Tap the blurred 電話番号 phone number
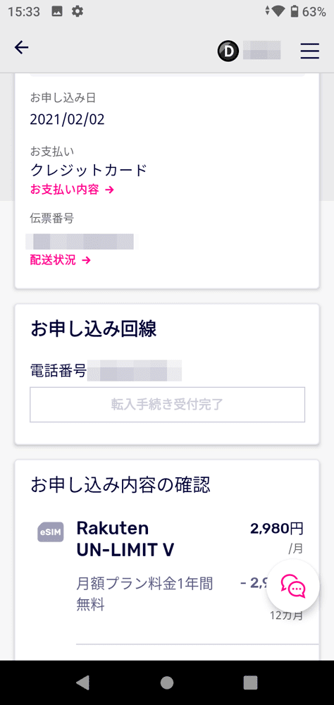This screenshot has height=705, width=334. (x=135, y=371)
